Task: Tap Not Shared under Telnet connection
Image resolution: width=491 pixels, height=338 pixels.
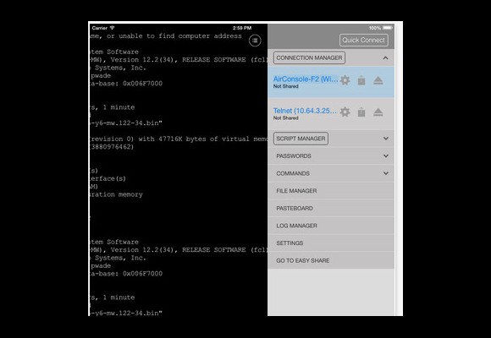Action: 285,118
